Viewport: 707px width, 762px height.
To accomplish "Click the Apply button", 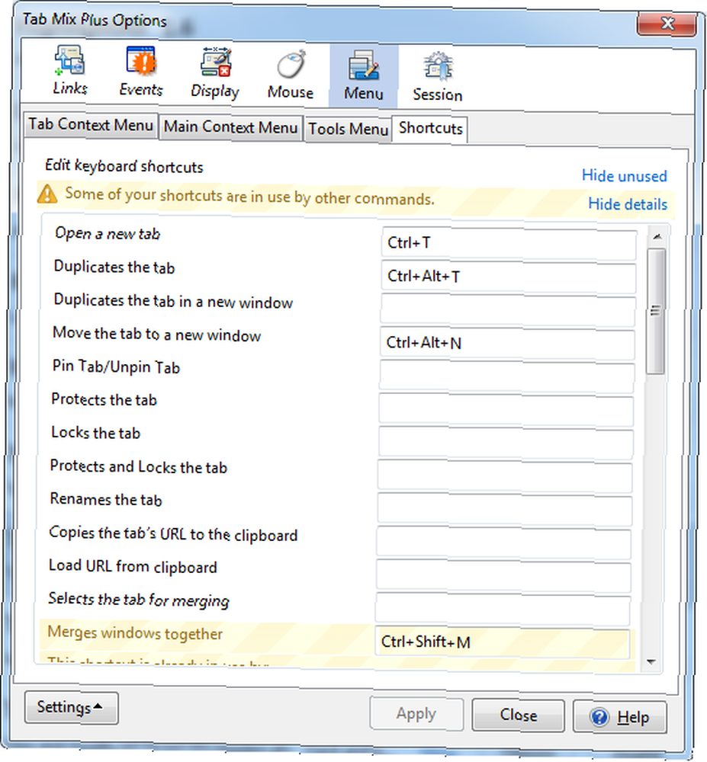I will [416, 713].
